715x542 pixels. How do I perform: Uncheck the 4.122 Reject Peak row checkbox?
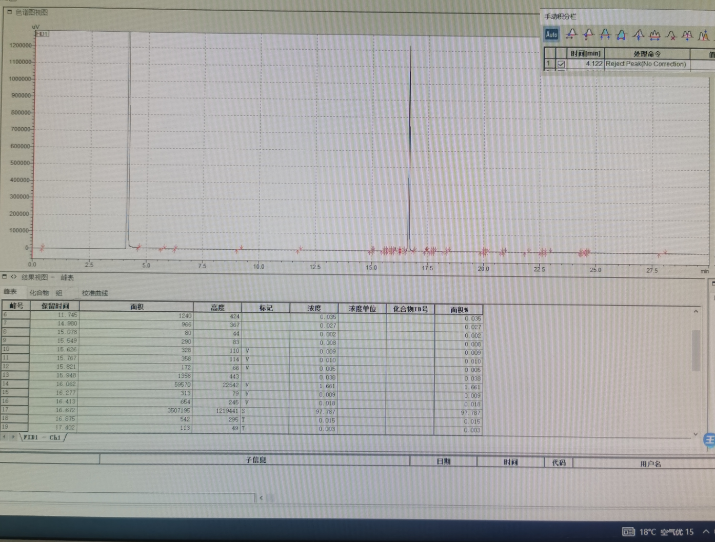click(x=561, y=64)
